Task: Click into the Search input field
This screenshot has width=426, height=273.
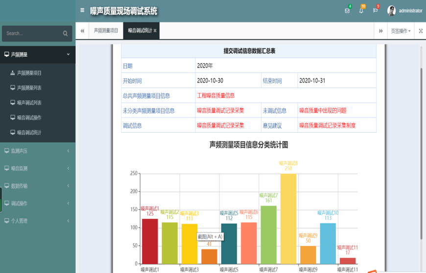Action: point(32,34)
